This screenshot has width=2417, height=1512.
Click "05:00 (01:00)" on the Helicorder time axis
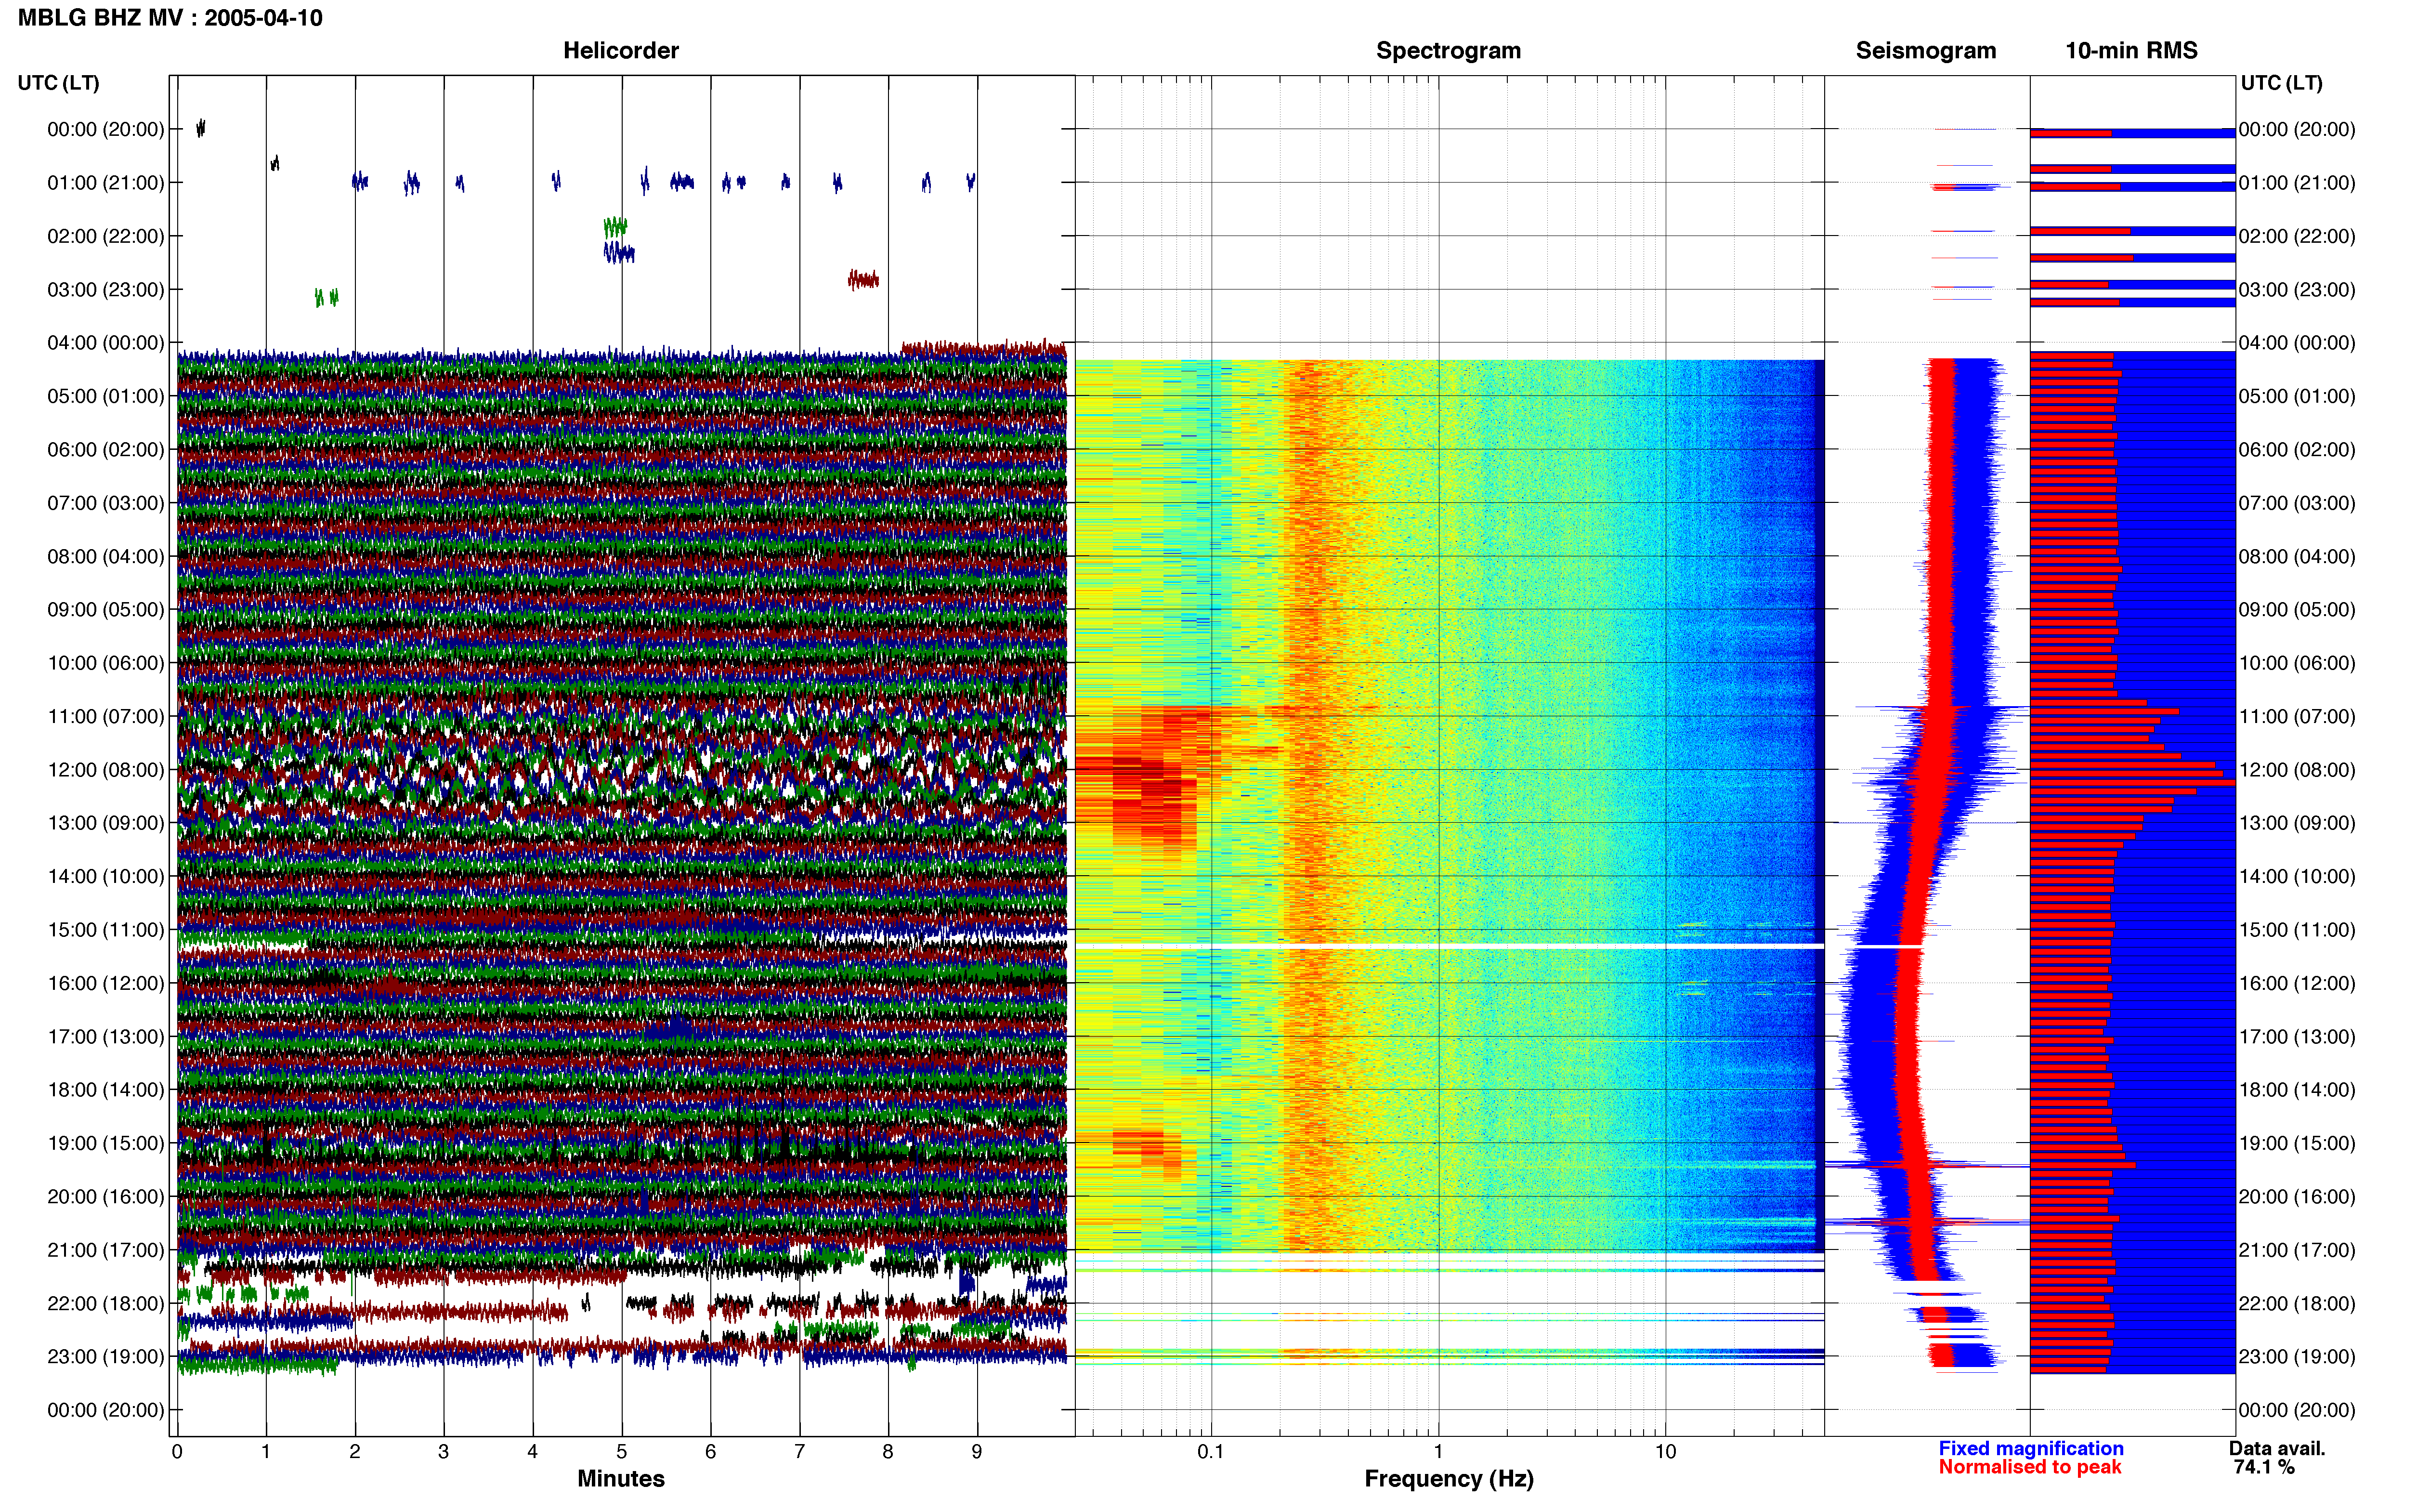[x=106, y=396]
